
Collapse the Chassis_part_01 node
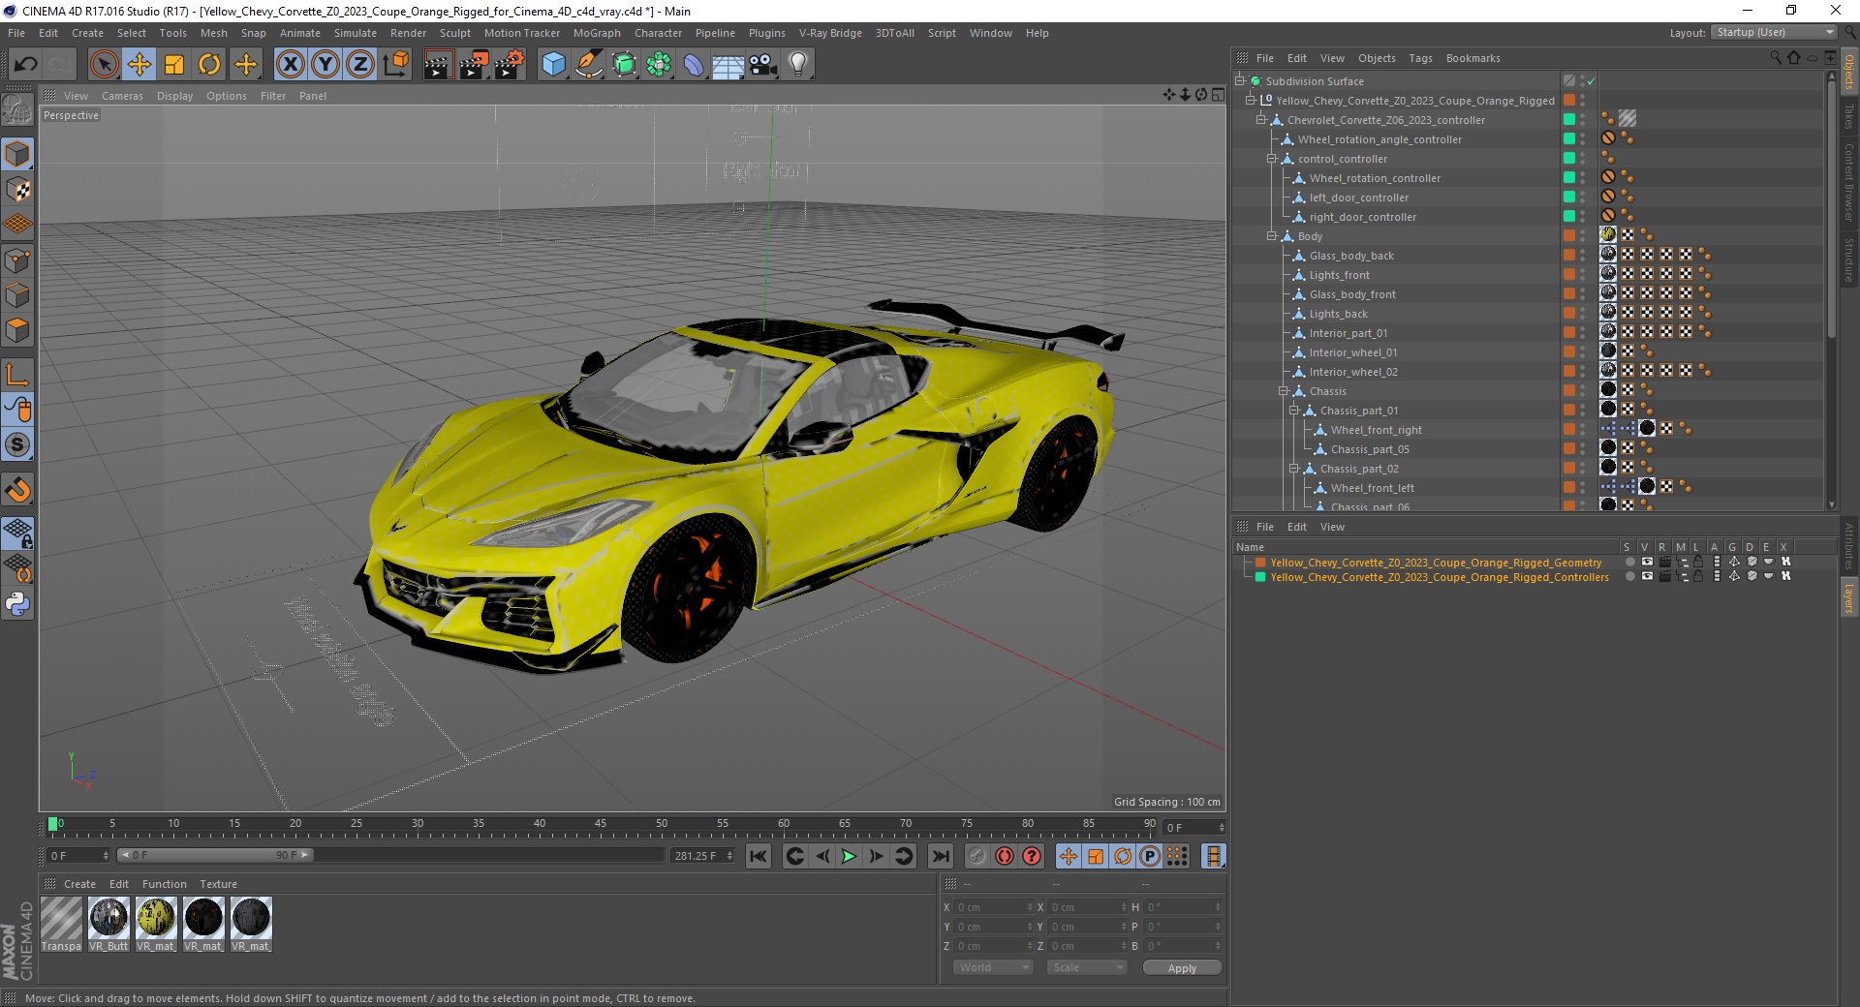click(x=1293, y=411)
